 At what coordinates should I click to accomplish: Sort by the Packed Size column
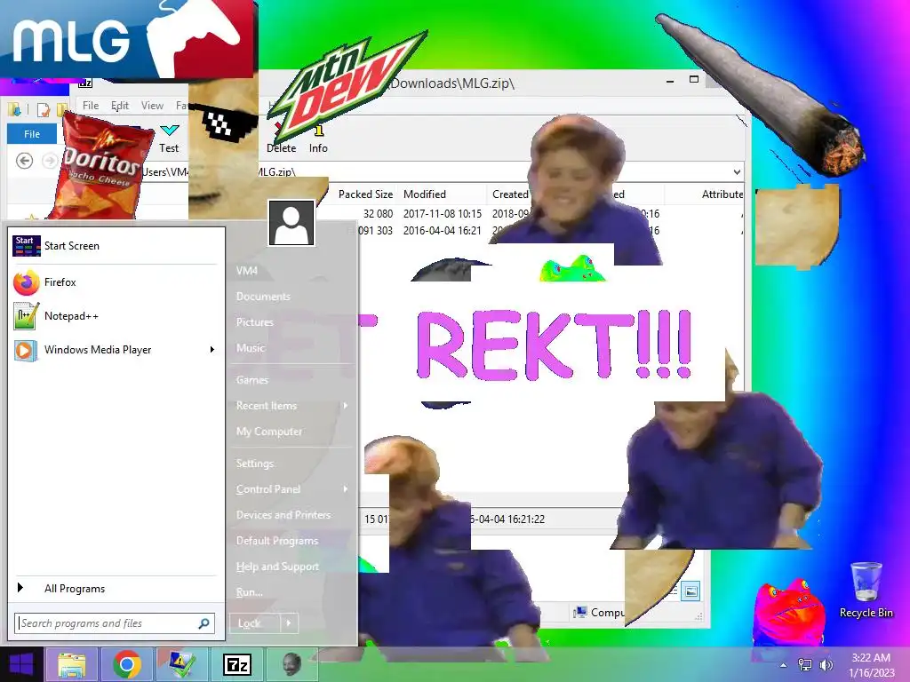[365, 194]
